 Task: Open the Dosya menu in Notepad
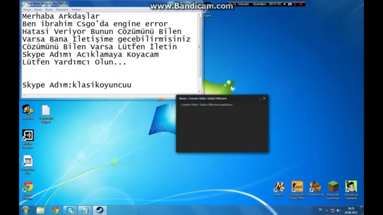pyautogui.click(x=27, y=10)
